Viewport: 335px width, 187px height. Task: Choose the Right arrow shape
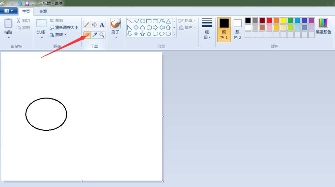click(x=155, y=27)
